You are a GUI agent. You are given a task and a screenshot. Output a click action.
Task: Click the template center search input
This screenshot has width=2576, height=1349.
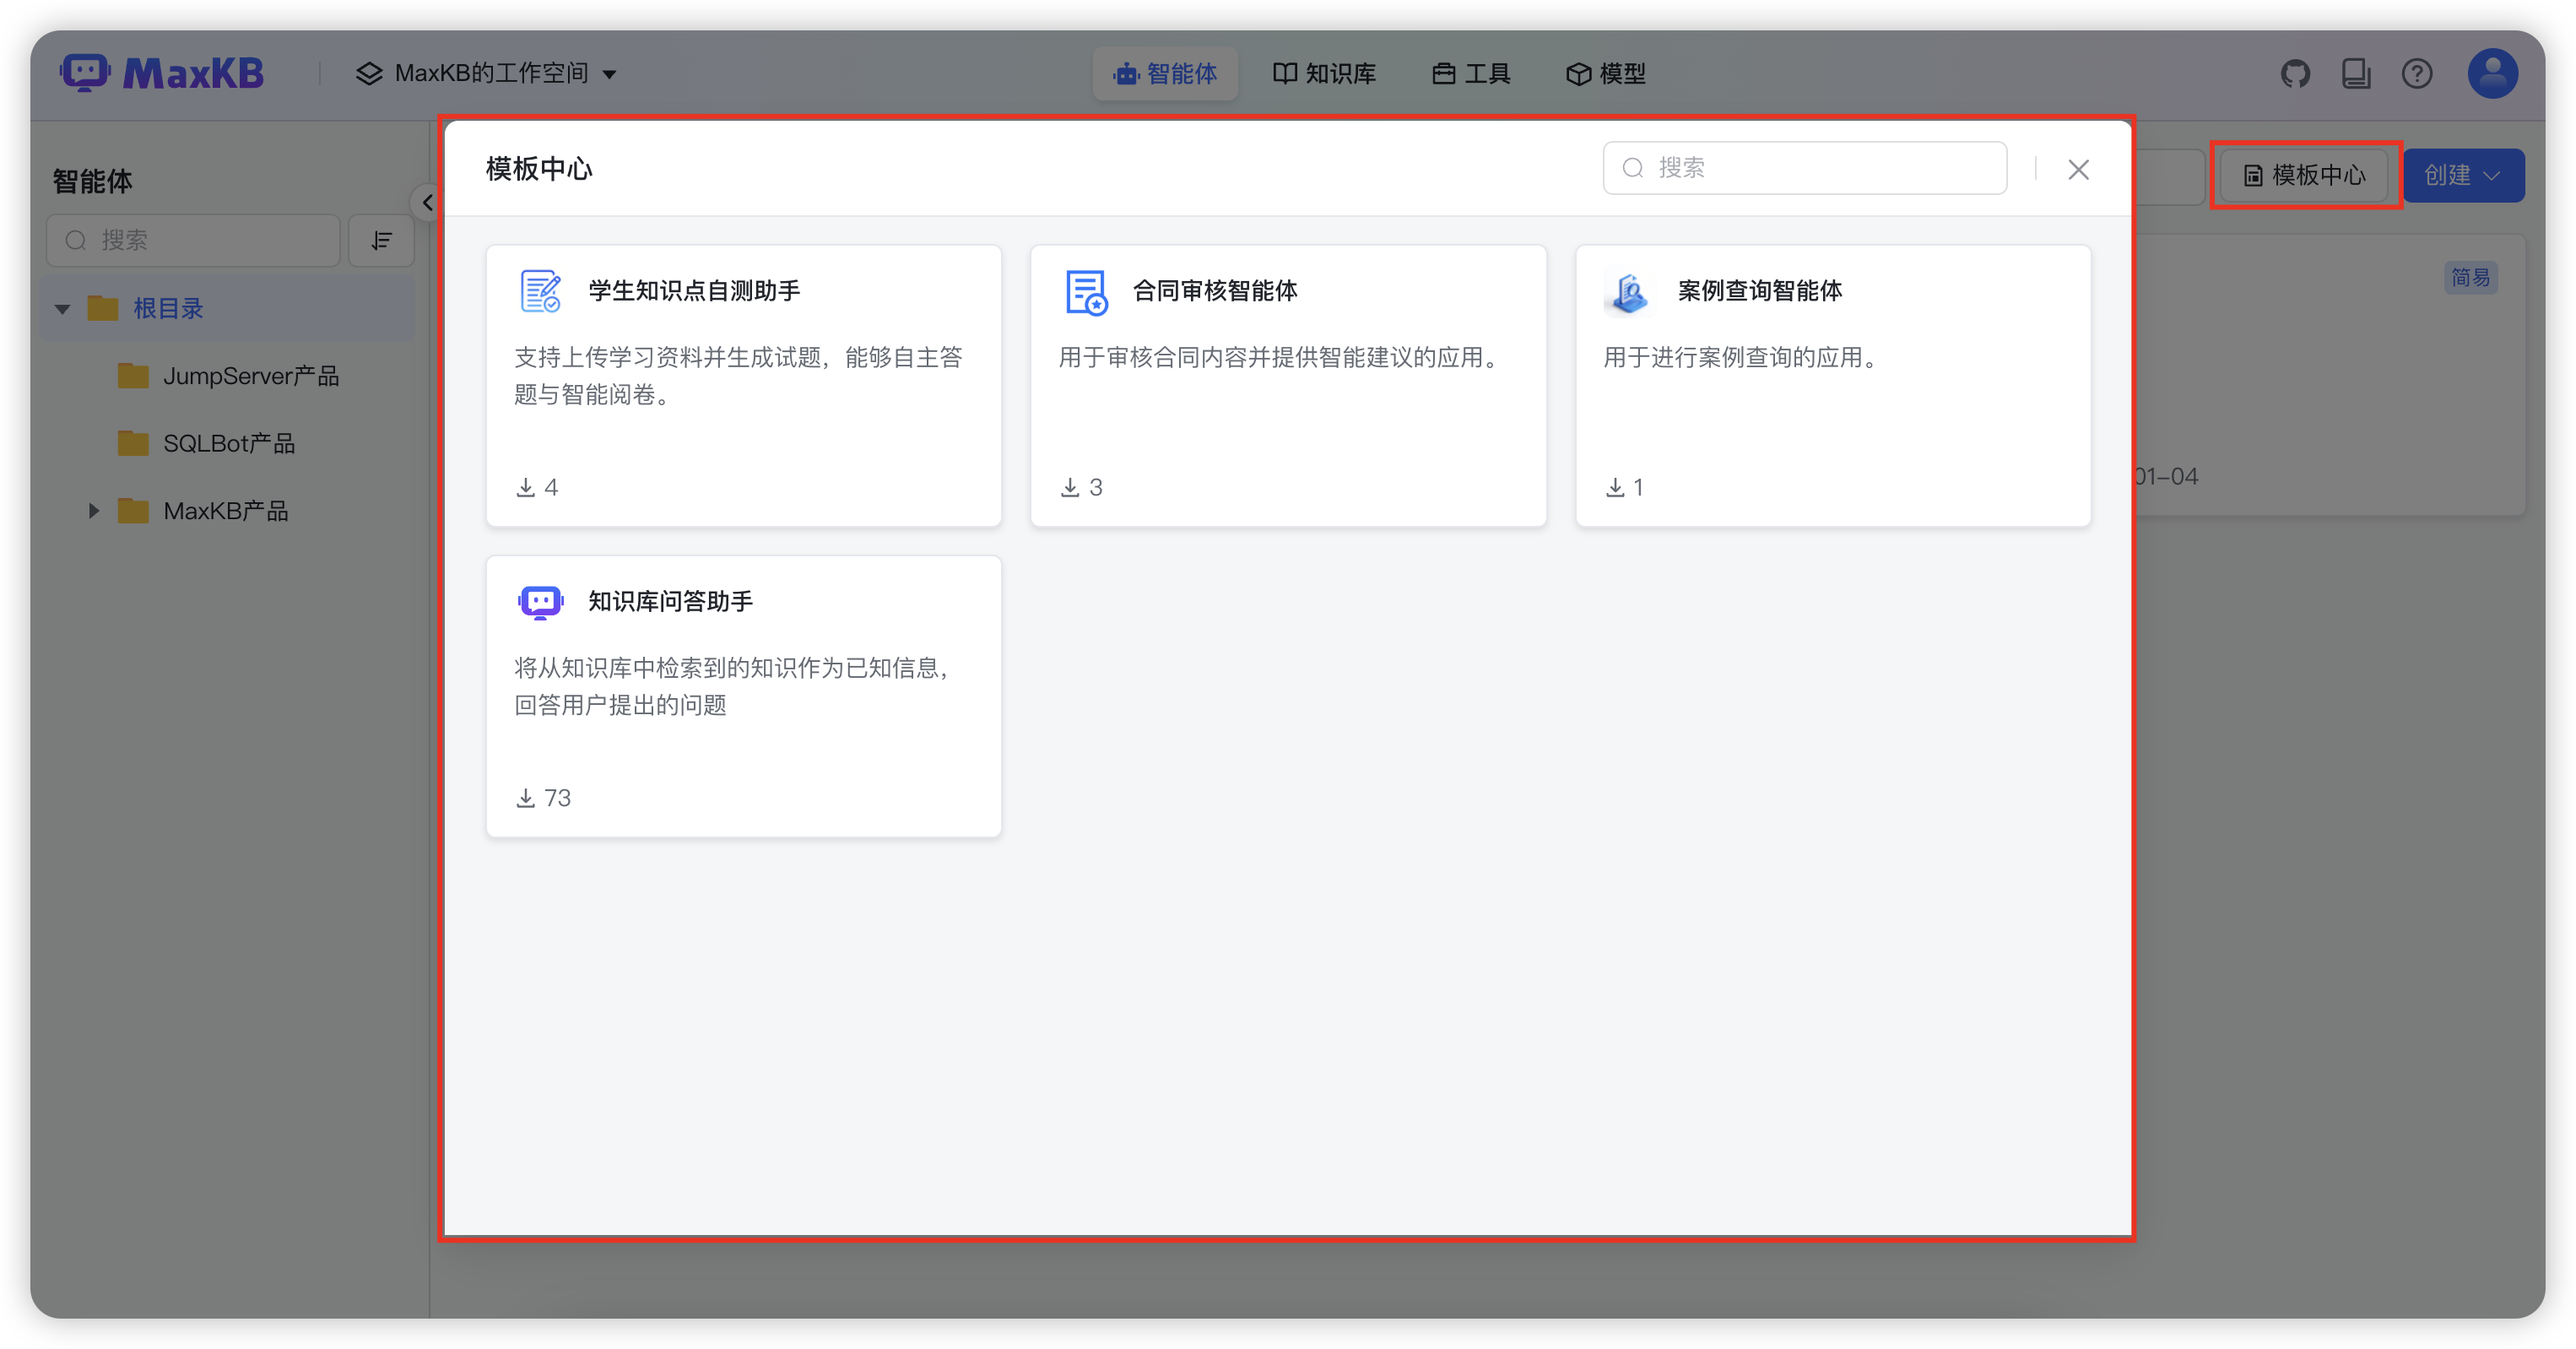(x=1805, y=168)
